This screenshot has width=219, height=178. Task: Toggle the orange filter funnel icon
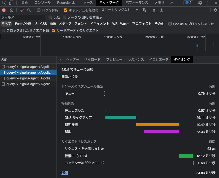click(22, 10)
